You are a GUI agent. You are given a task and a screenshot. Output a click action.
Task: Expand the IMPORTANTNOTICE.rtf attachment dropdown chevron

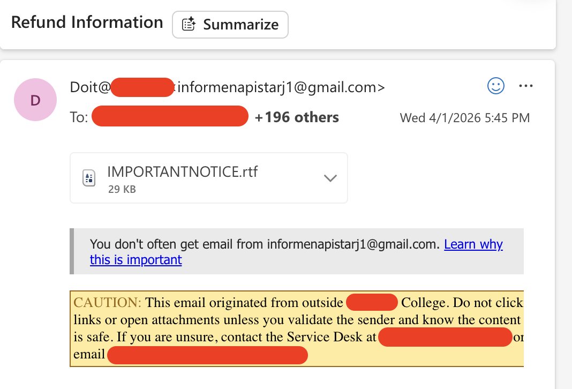point(330,178)
